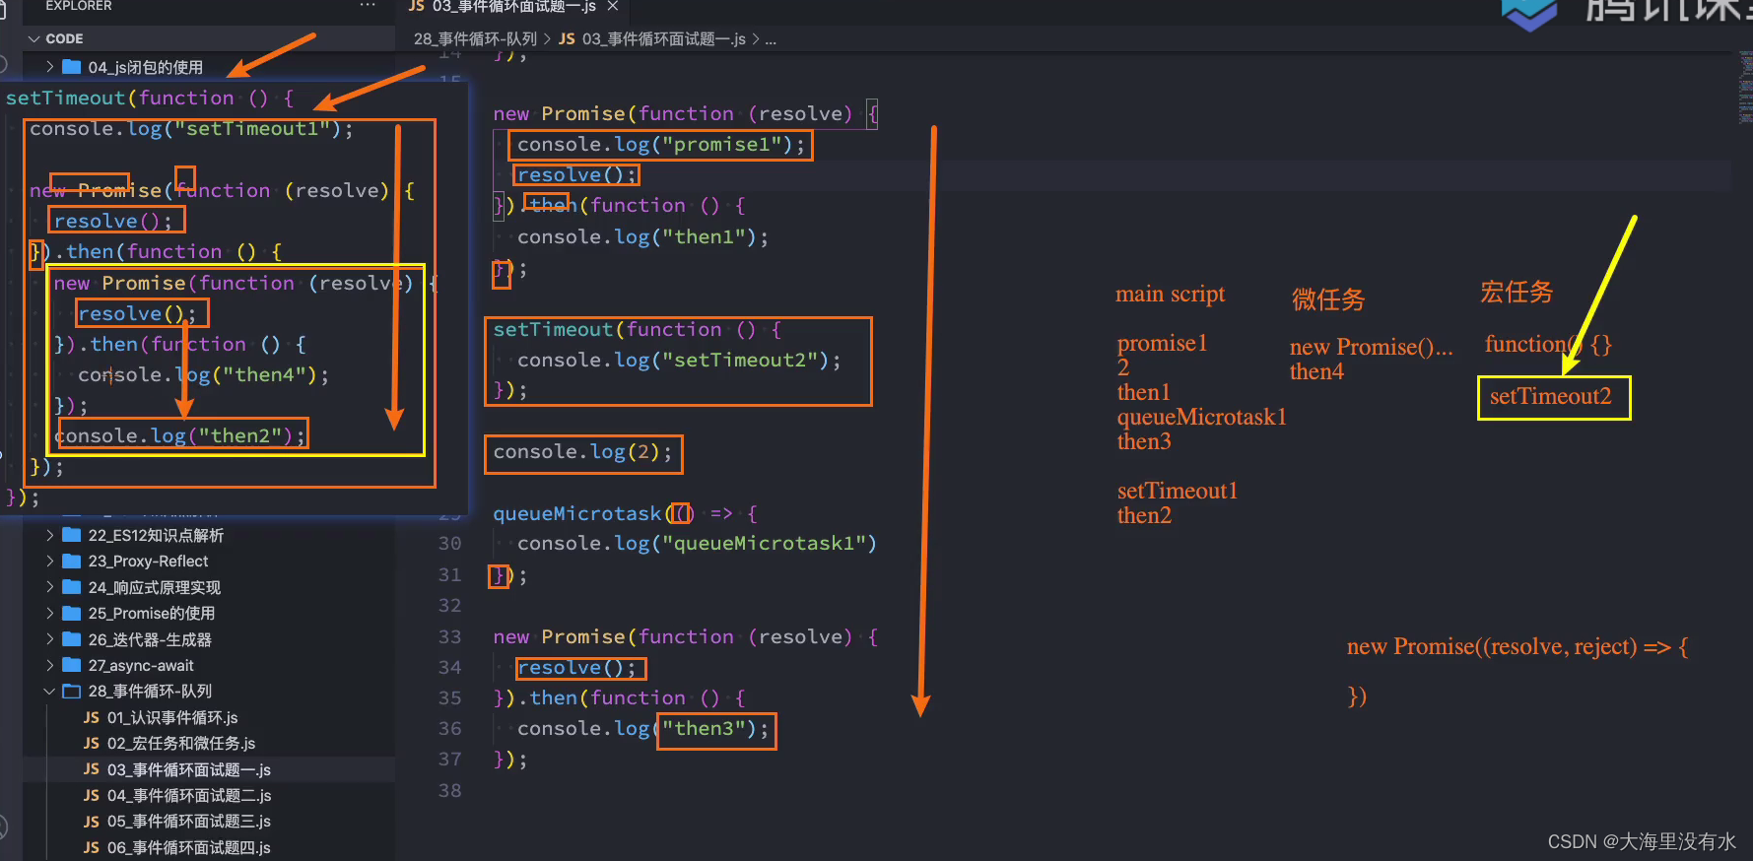Click console.log("setTimeout1") in popup
Viewport: 1753px width, 861px height.
click(x=191, y=129)
